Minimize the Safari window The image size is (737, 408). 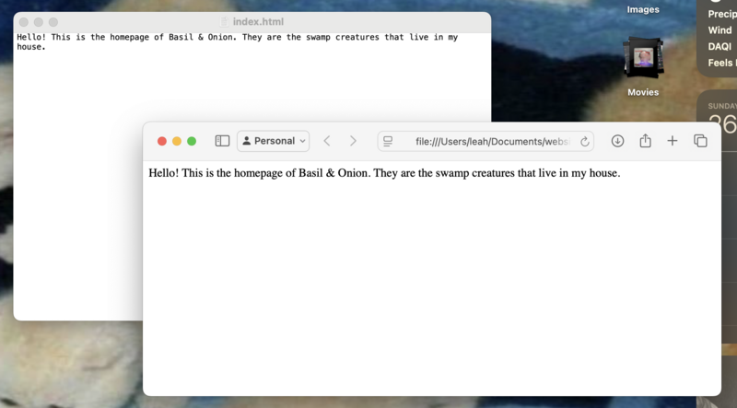pos(177,141)
